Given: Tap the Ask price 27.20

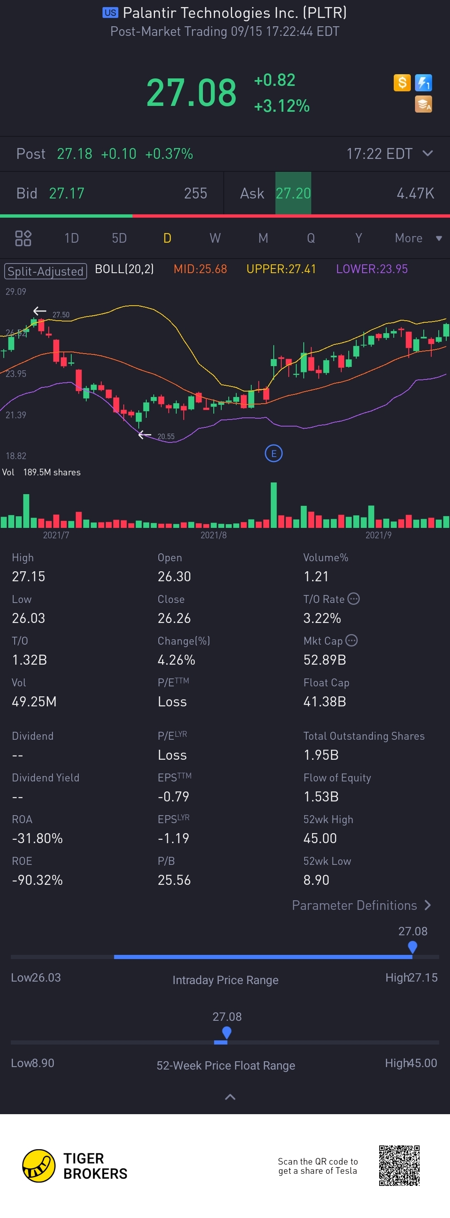Looking at the screenshot, I should tap(293, 193).
